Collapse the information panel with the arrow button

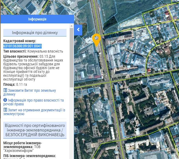click(78, 30)
